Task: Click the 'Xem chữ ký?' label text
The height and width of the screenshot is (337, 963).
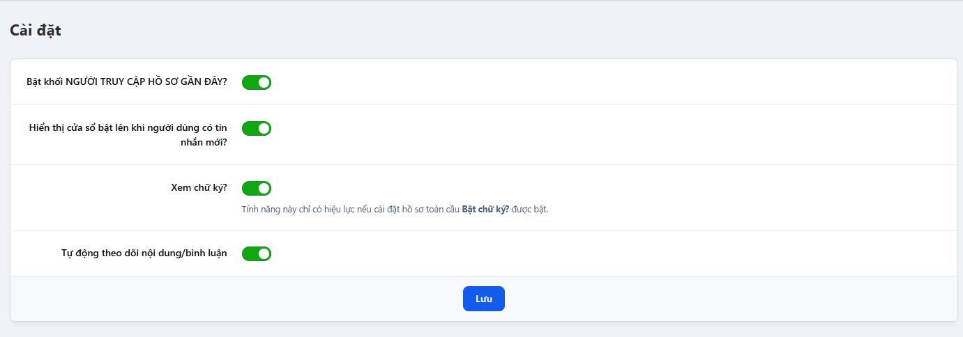Action: click(199, 188)
